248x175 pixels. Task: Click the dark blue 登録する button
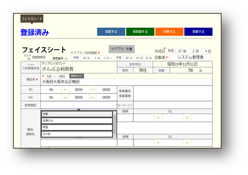pyautogui.click(x=198, y=32)
